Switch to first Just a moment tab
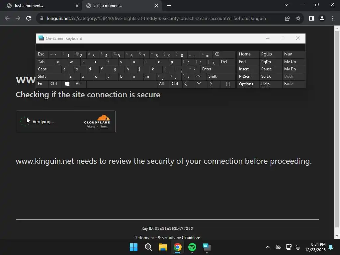The width and height of the screenshot is (340, 255). (x=41, y=6)
